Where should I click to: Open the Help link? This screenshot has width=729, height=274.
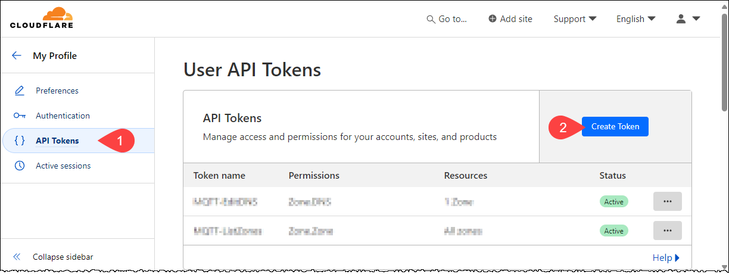666,258
